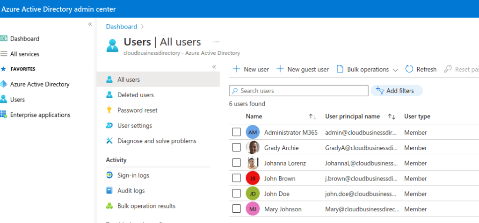Viewport: 479px width, 223px height.
Task: Click the All users menu icon
Action: coord(109,79)
